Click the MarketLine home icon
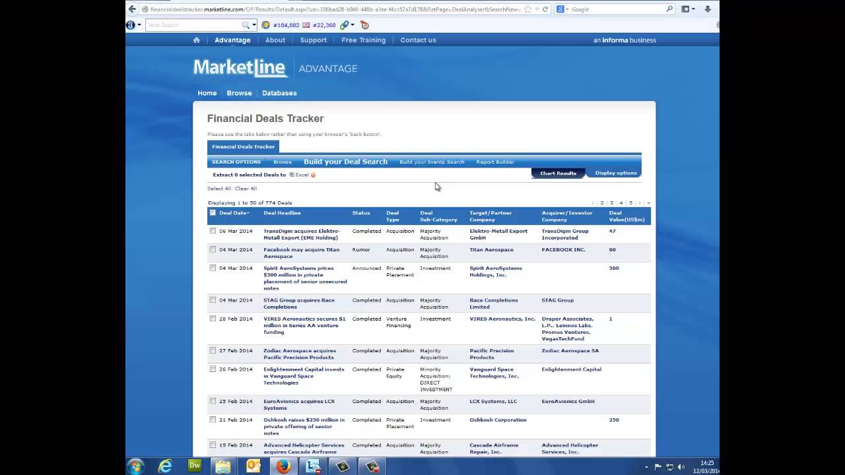The width and height of the screenshot is (845, 475). (196, 40)
